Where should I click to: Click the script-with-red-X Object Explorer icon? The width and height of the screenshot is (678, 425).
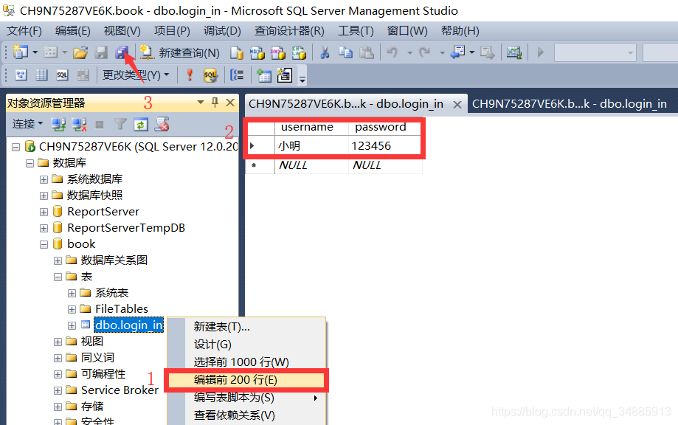point(162,125)
